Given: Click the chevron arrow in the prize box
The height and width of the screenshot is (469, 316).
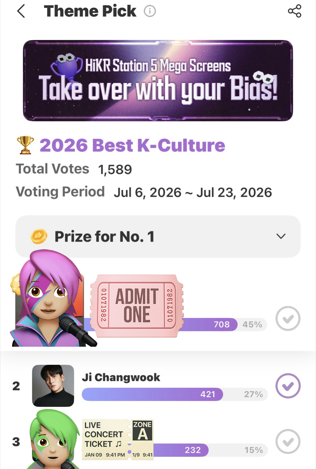Looking at the screenshot, I should (x=281, y=236).
